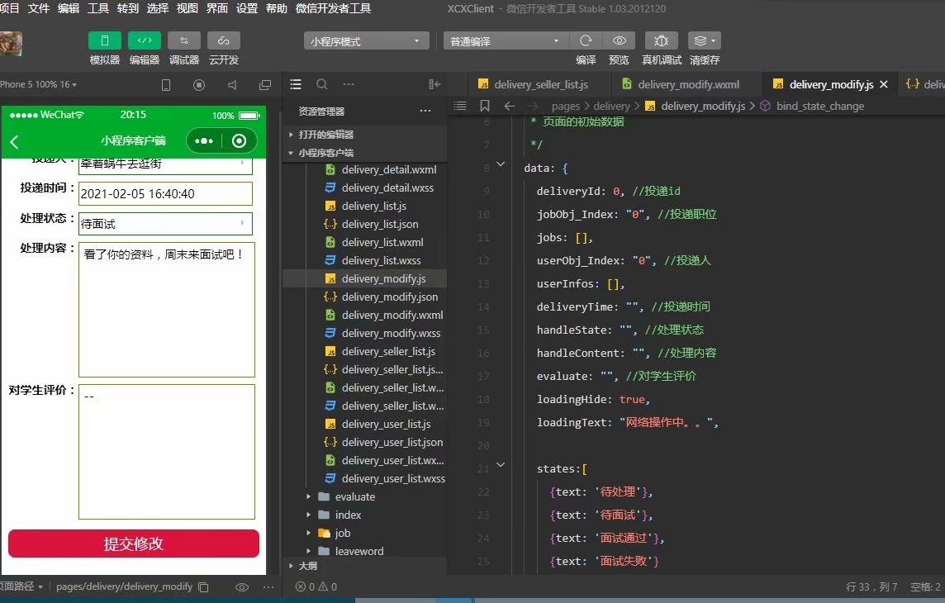
Task: Open delivery_detail.wxml in file tree
Action: click(364, 170)
